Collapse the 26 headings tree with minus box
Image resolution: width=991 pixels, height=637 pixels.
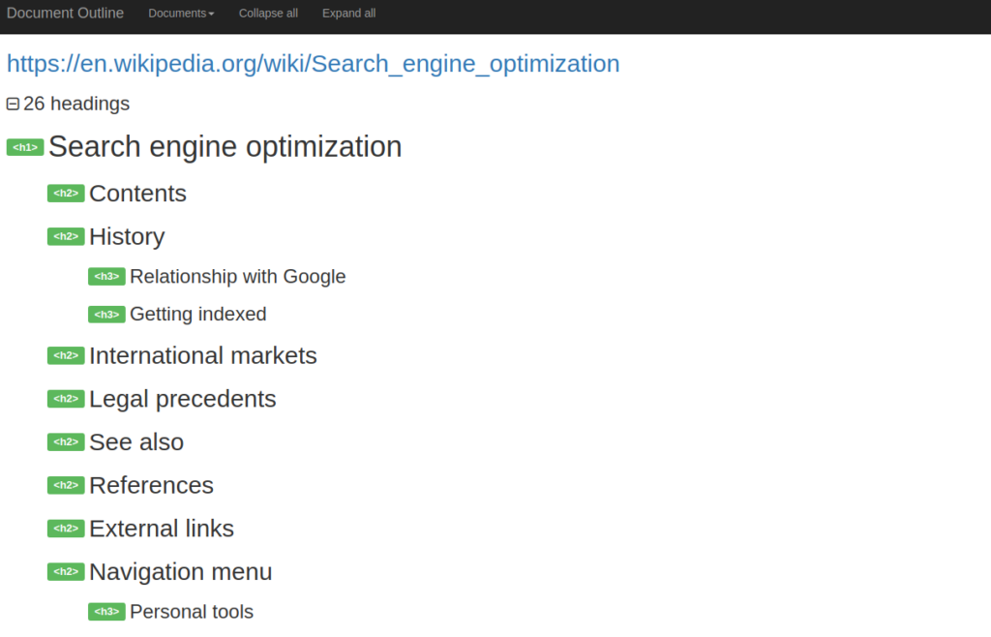pos(13,104)
